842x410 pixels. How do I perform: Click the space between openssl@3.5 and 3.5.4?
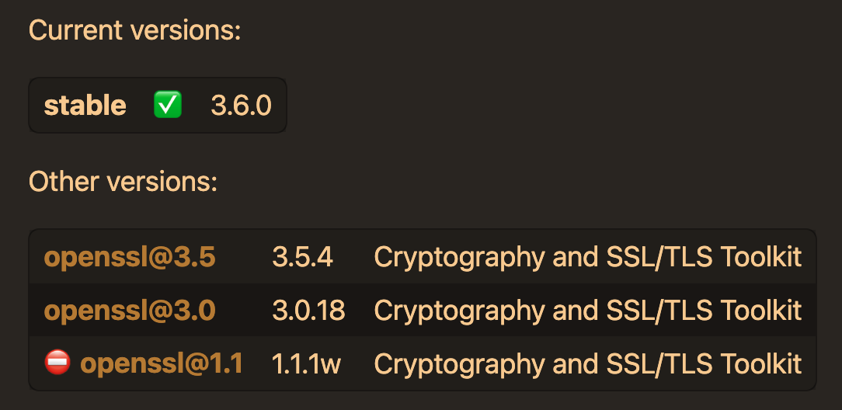pyautogui.click(x=244, y=258)
